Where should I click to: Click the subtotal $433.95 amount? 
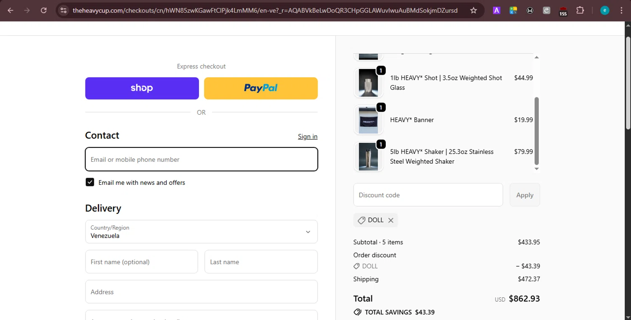point(529,242)
